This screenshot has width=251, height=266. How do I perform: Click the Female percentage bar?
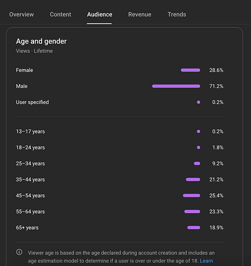pyautogui.click(x=190, y=70)
